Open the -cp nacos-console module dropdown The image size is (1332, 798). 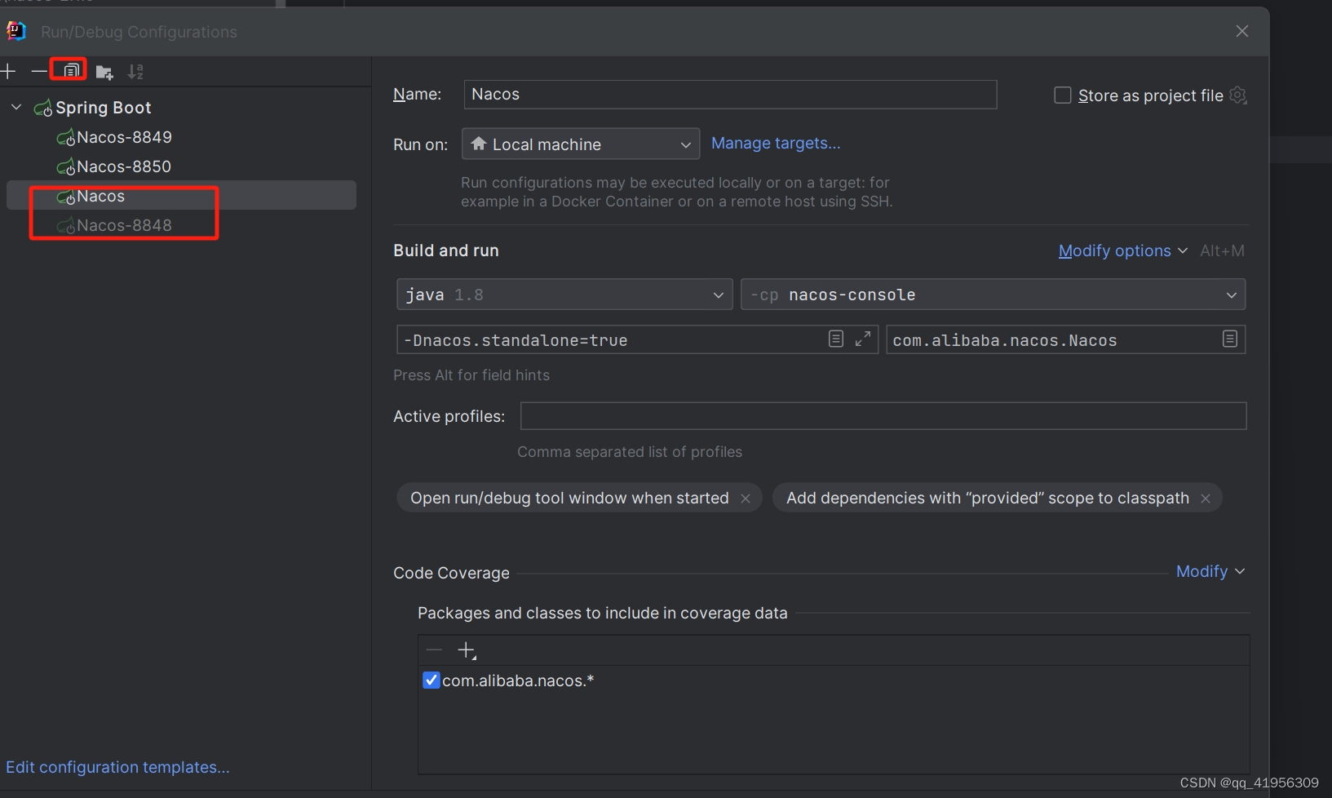click(993, 295)
